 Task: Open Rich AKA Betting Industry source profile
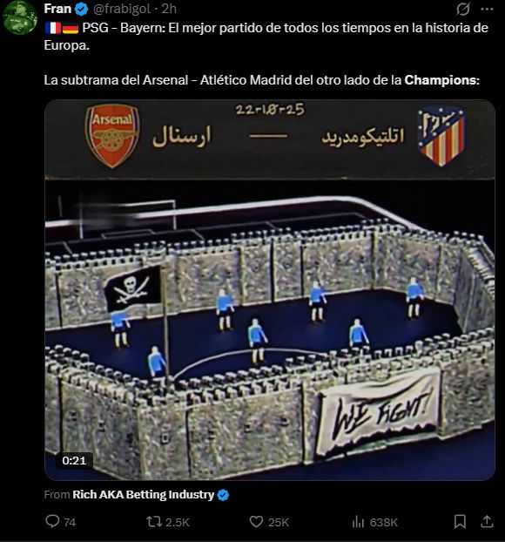coord(144,495)
